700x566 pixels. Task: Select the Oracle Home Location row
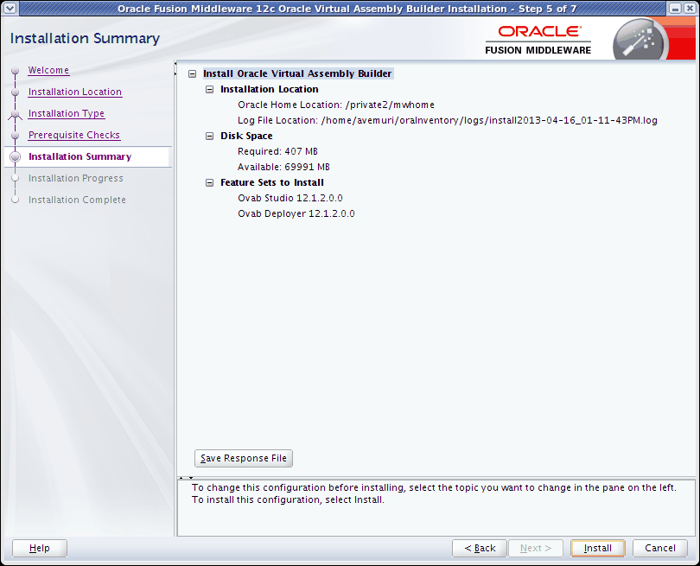pyautogui.click(x=336, y=105)
